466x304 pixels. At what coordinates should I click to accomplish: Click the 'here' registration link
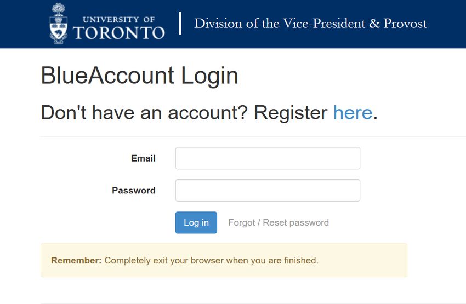353,113
